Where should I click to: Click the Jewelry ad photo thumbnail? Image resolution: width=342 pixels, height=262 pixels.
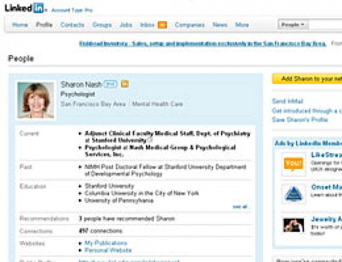pos(293,225)
